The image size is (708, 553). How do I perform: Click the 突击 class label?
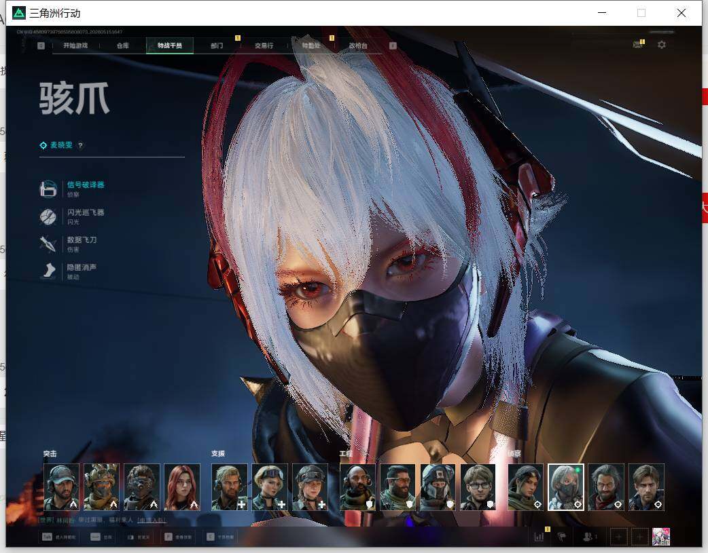click(50, 453)
